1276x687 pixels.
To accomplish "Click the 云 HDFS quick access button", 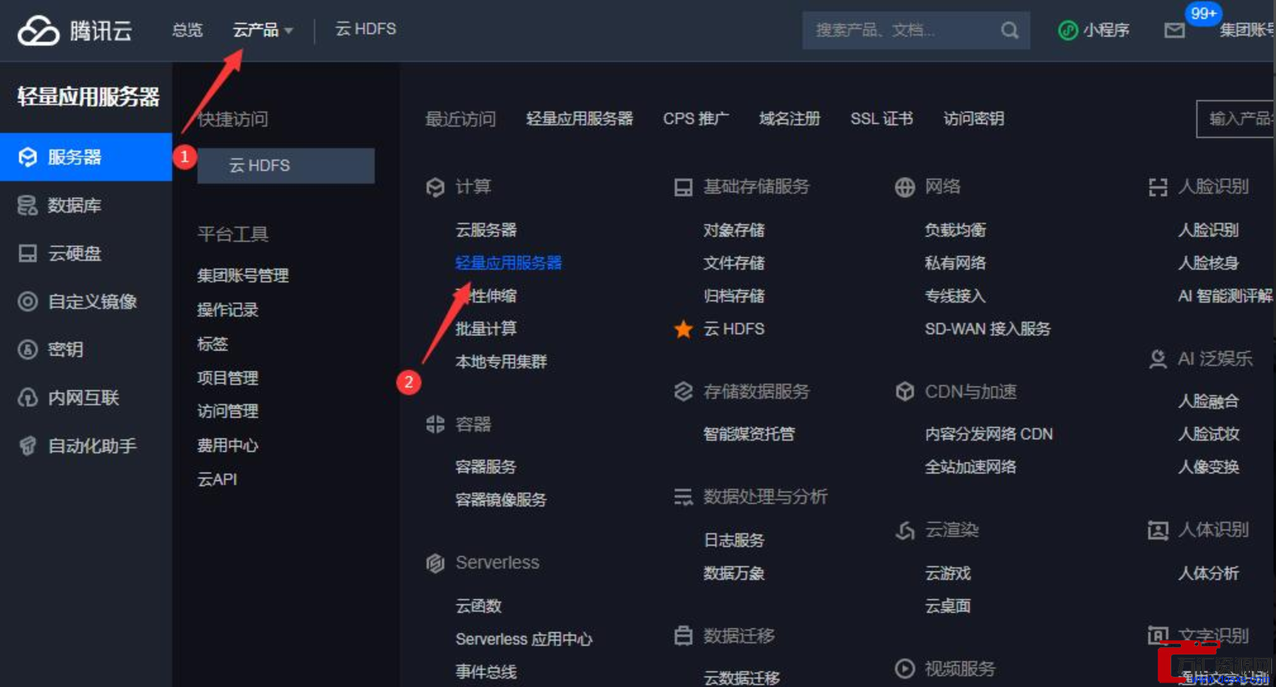I will (285, 166).
